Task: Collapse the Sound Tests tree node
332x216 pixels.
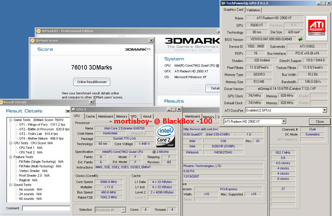Action: [x=10, y=185]
